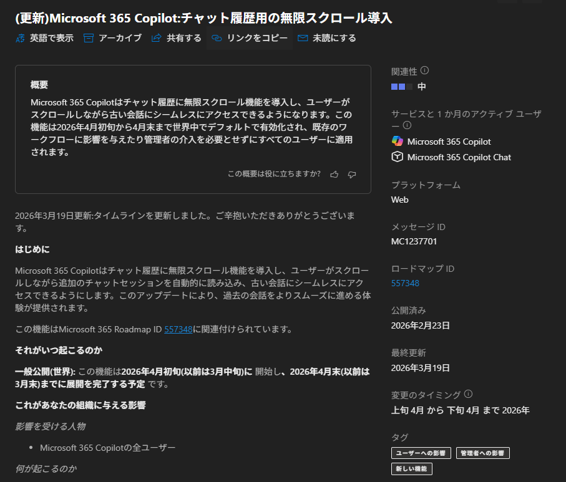
Task: Click the 関連性 relevance level bar
Action: (x=401, y=87)
